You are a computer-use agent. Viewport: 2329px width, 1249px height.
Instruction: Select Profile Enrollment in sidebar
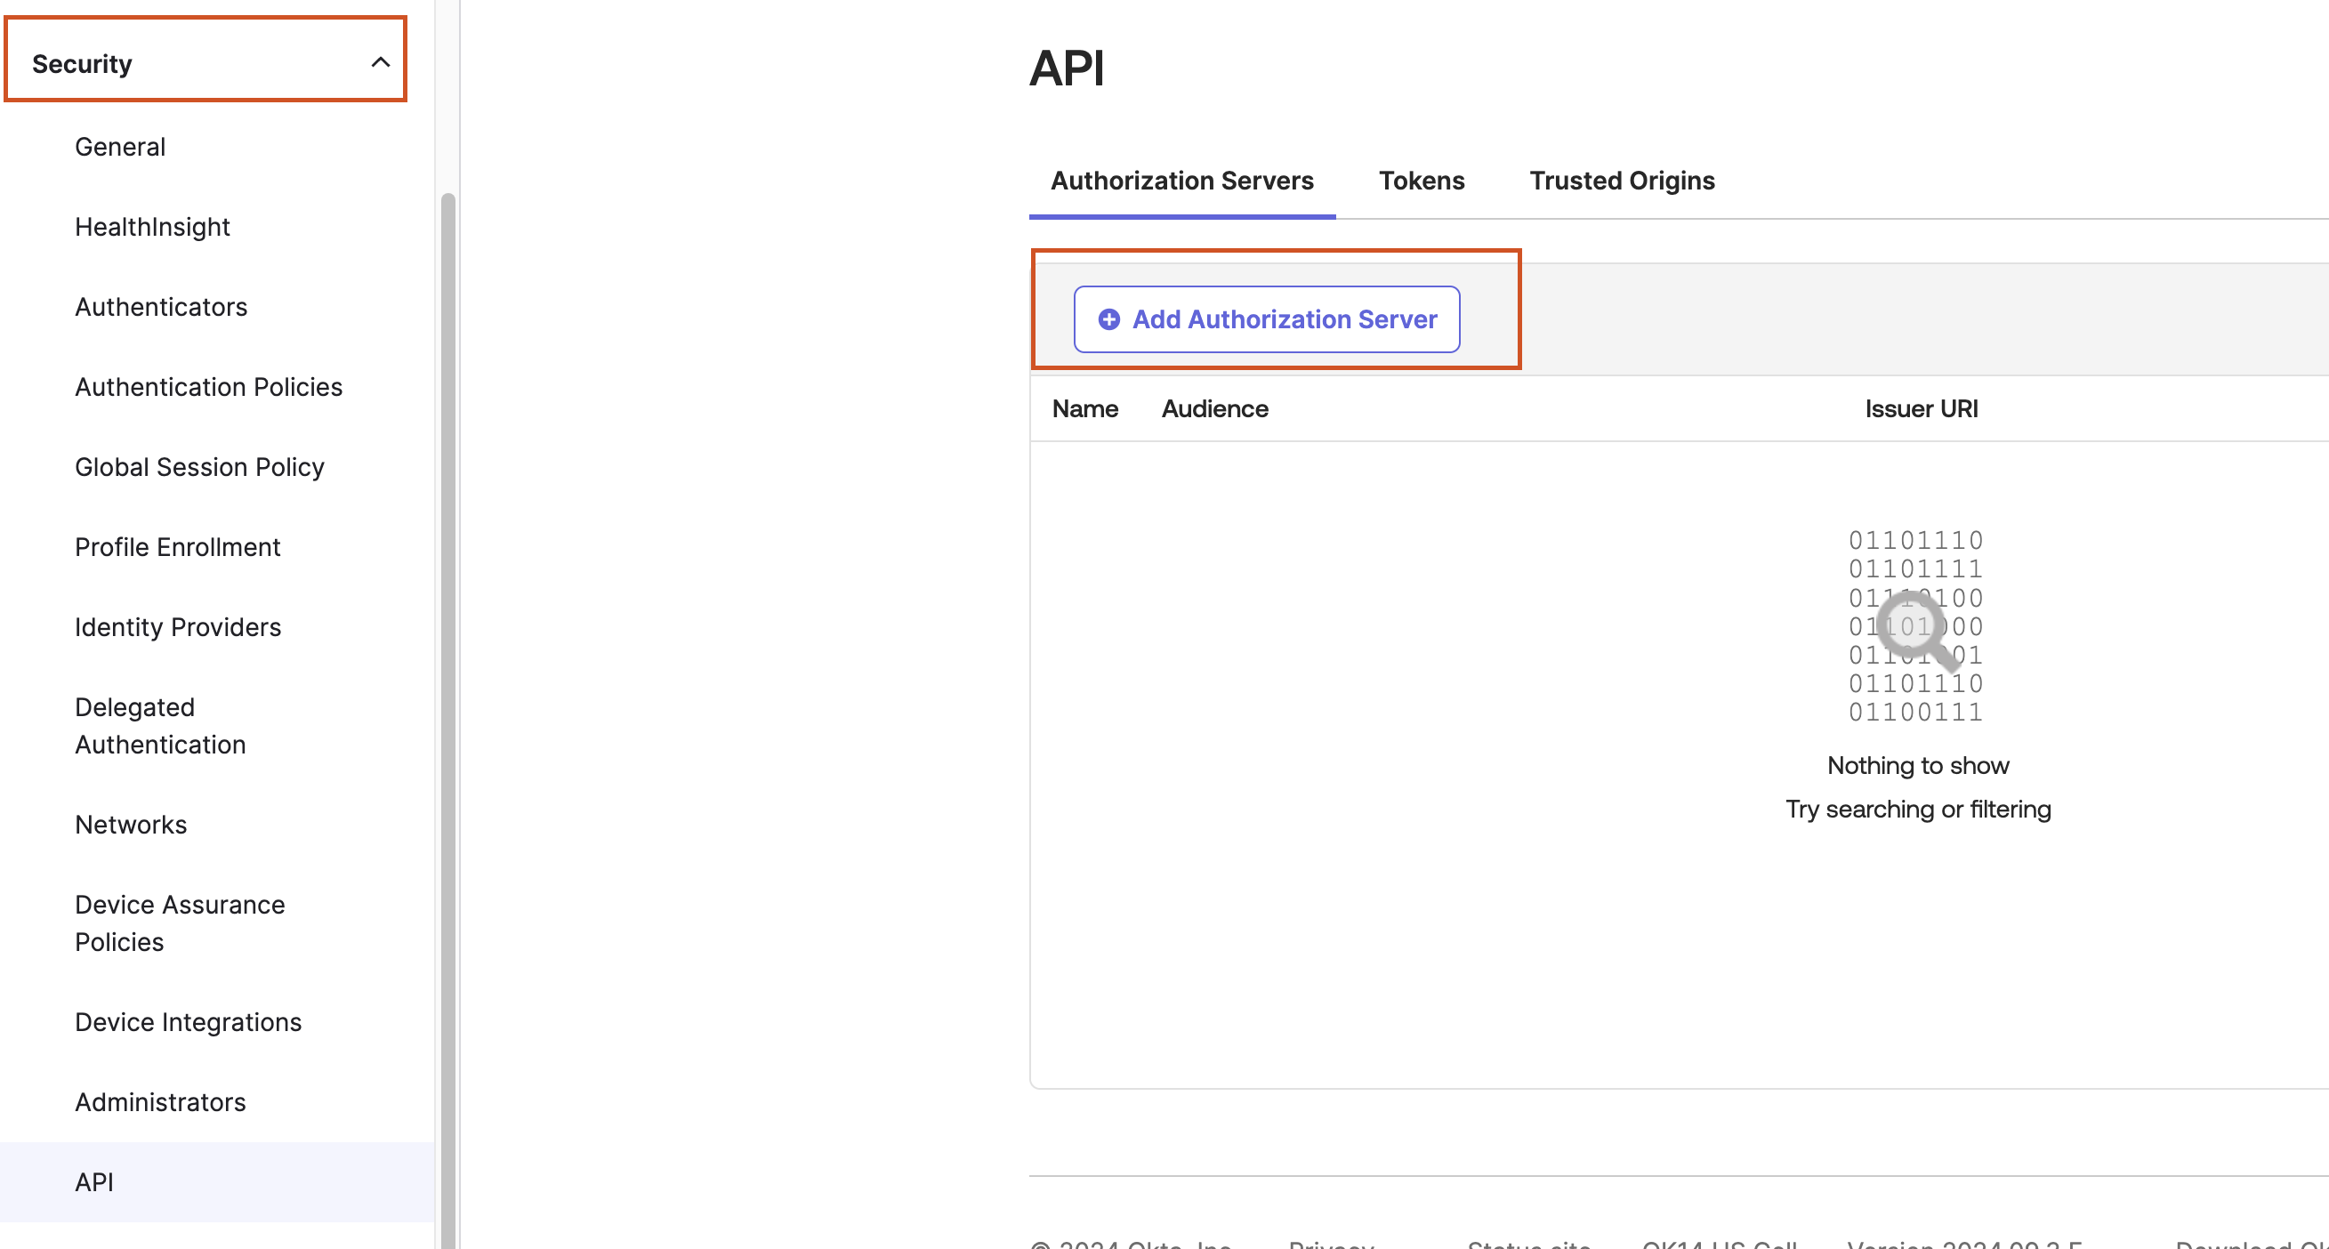pyautogui.click(x=177, y=547)
